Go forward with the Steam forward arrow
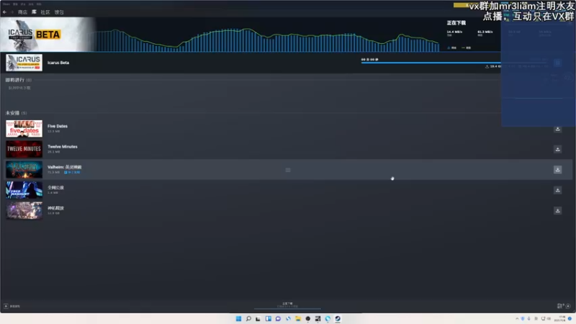The height and width of the screenshot is (324, 576). coord(12,12)
